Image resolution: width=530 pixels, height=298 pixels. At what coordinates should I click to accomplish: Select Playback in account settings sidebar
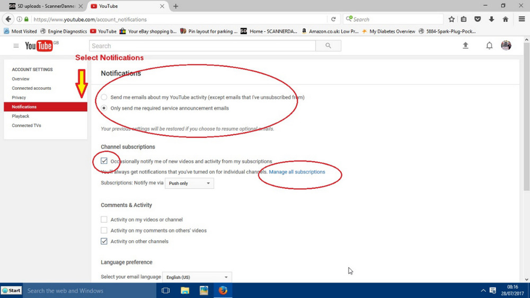click(x=21, y=116)
